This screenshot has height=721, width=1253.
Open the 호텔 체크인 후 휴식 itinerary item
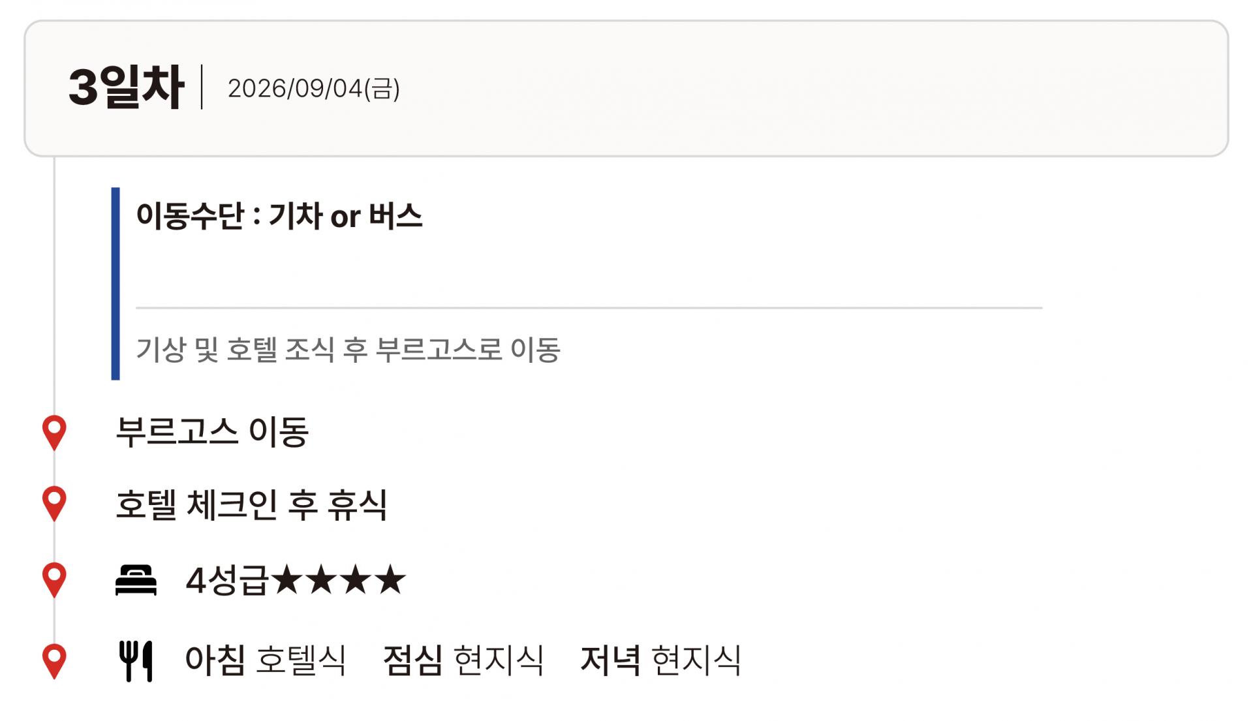(251, 504)
